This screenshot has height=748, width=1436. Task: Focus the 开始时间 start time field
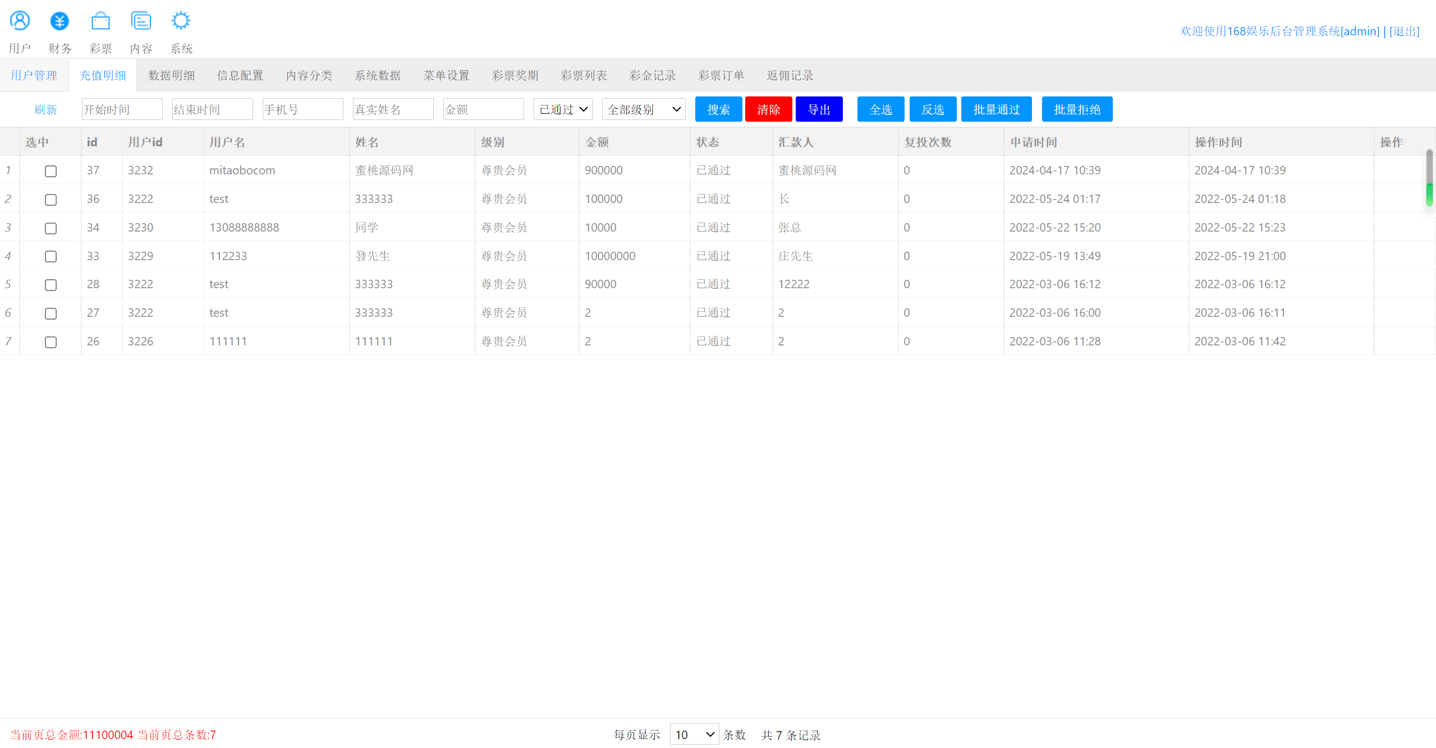pos(122,109)
